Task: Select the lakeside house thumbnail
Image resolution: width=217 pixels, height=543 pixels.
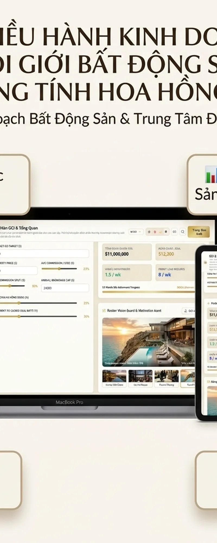Action: pyautogui.click(x=114, y=378)
